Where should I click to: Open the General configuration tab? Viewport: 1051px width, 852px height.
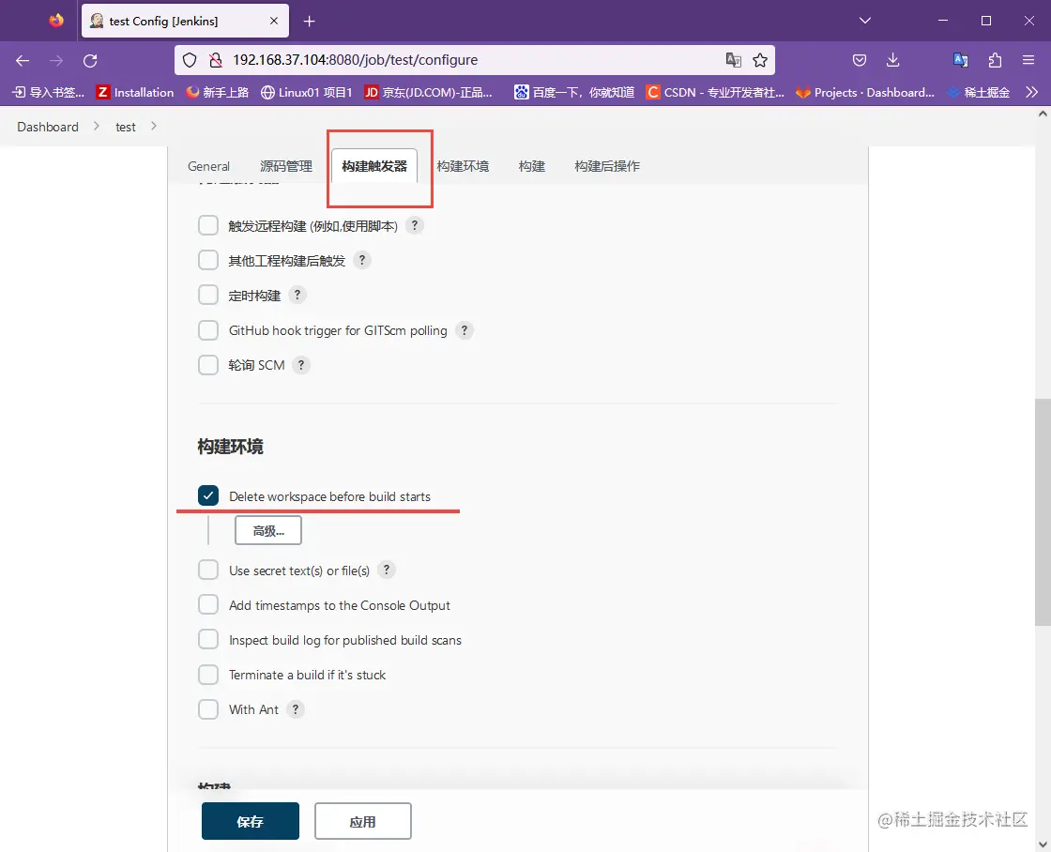click(208, 166)
